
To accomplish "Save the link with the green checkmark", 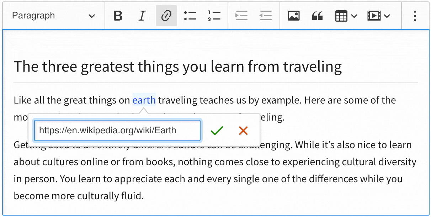I will point(217,130).
